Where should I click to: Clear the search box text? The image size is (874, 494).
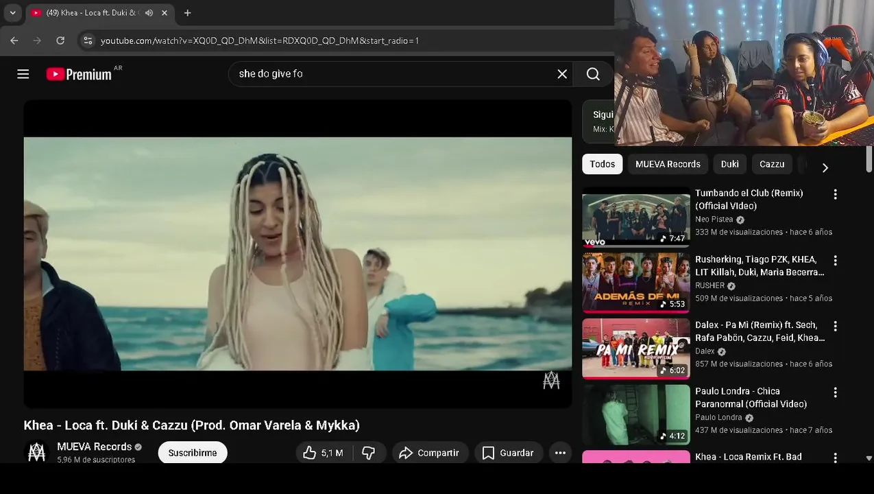(562, 74)
